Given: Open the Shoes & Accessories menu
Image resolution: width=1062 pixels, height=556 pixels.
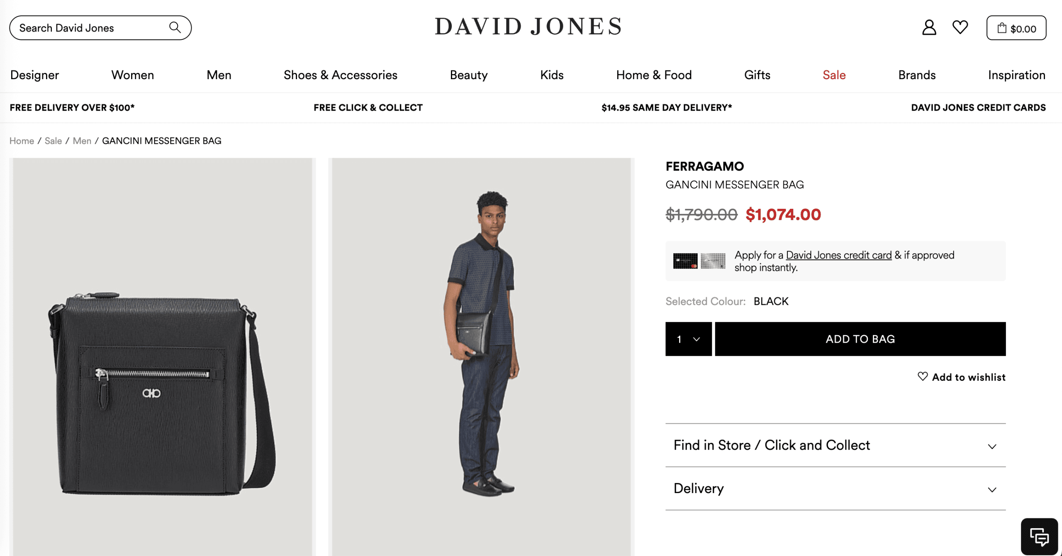Looking at the screenshot, I should [x=340, y=75].
